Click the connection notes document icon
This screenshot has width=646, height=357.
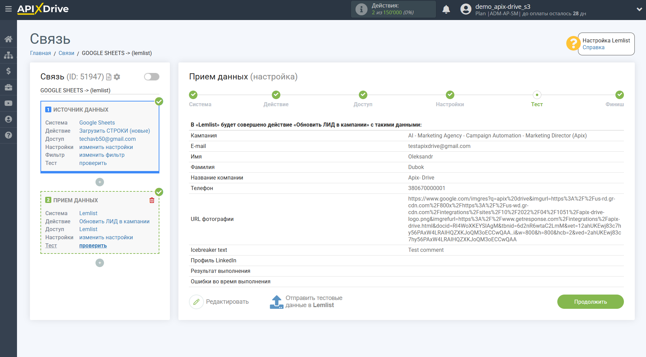coord(109,77)
